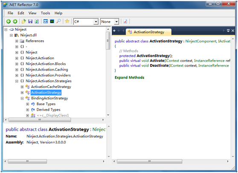This screenshot has width=238, height=173.
Task: Click the dark terminal-style toolbar icon
Action: [x=52, y=21]
